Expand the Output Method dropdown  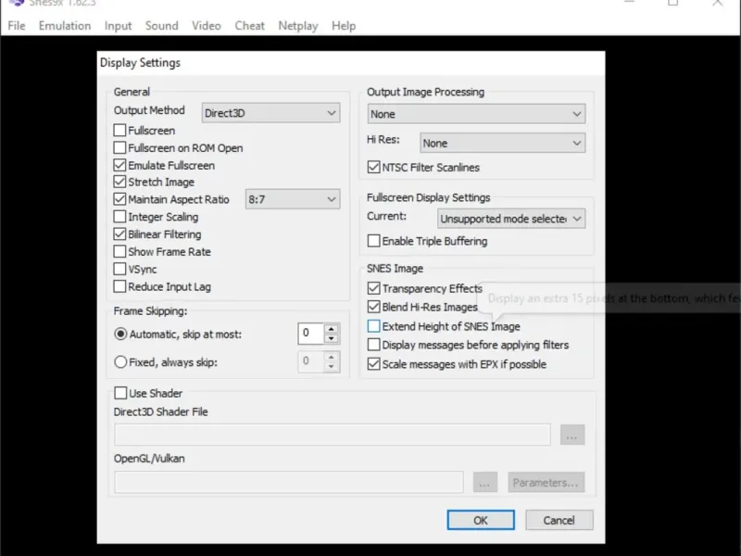[270, 113]
